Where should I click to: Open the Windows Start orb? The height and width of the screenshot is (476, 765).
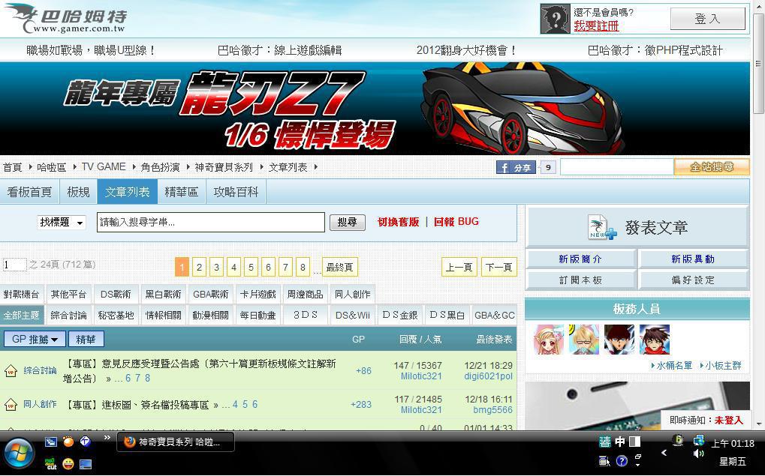[x=18, y=453]
